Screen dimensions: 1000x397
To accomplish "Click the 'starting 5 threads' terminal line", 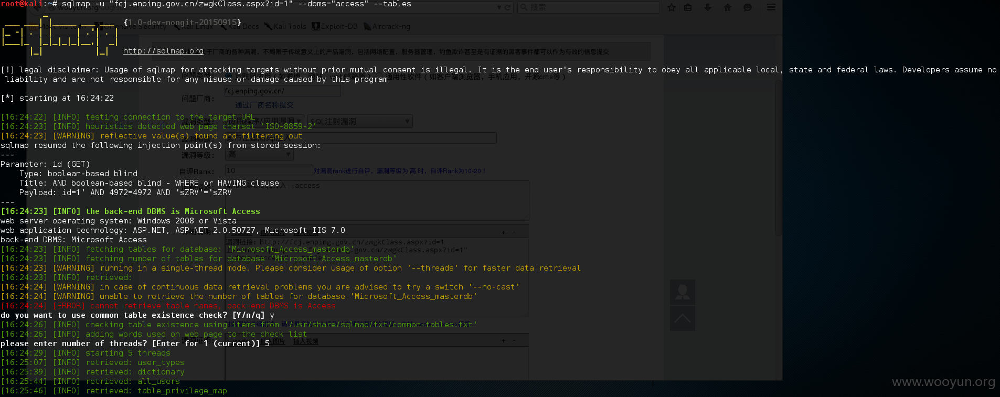I will click(x=86, y=353).
